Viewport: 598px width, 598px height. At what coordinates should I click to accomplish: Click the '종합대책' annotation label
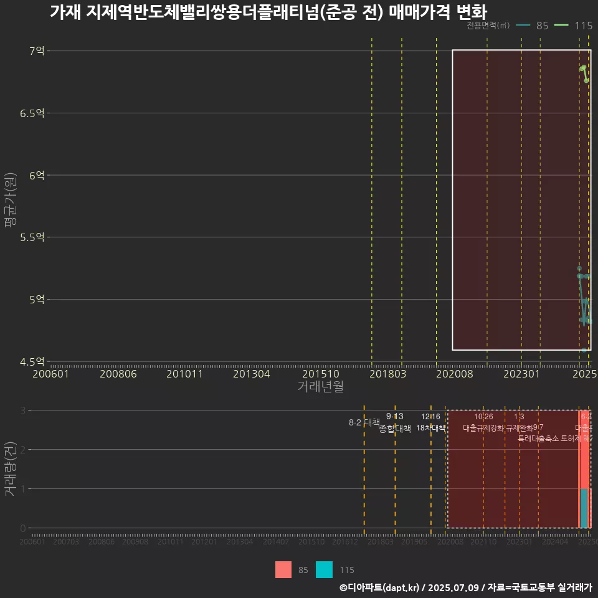(x=395, y=429)
